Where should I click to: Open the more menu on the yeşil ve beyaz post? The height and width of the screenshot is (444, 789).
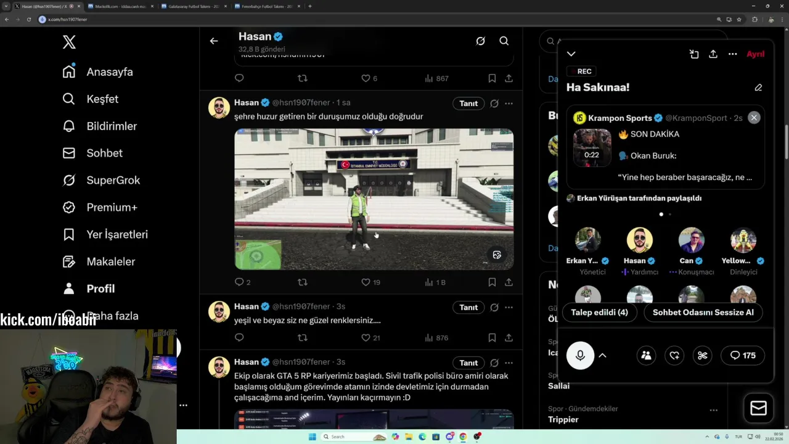point(509,307)
